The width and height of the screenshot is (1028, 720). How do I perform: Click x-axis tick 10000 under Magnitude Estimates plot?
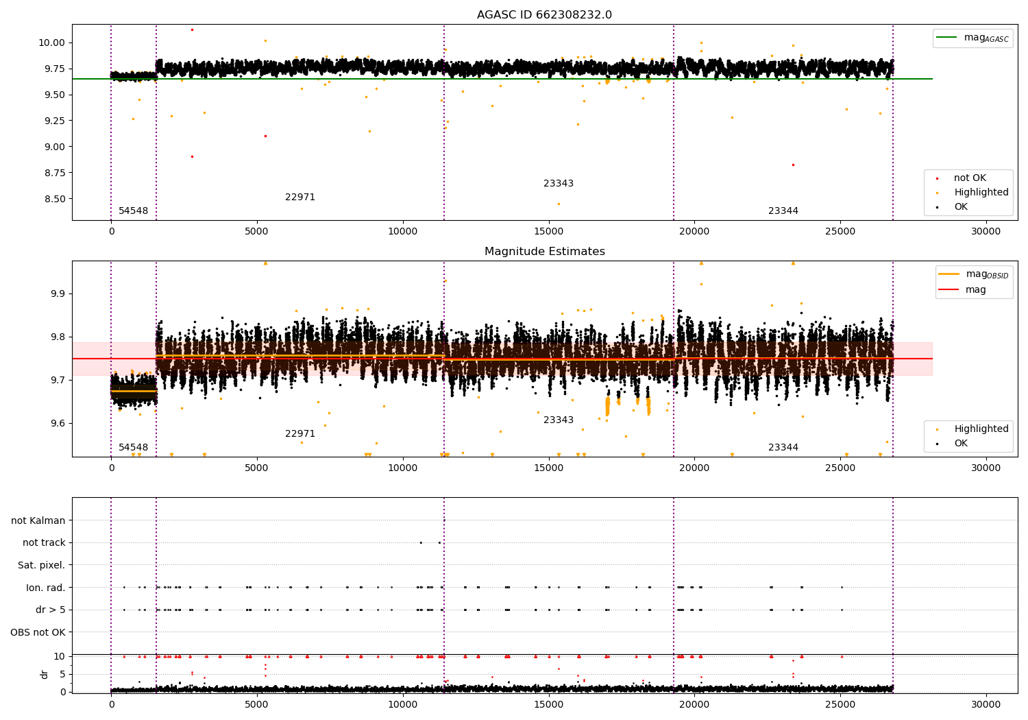point(402,468)
